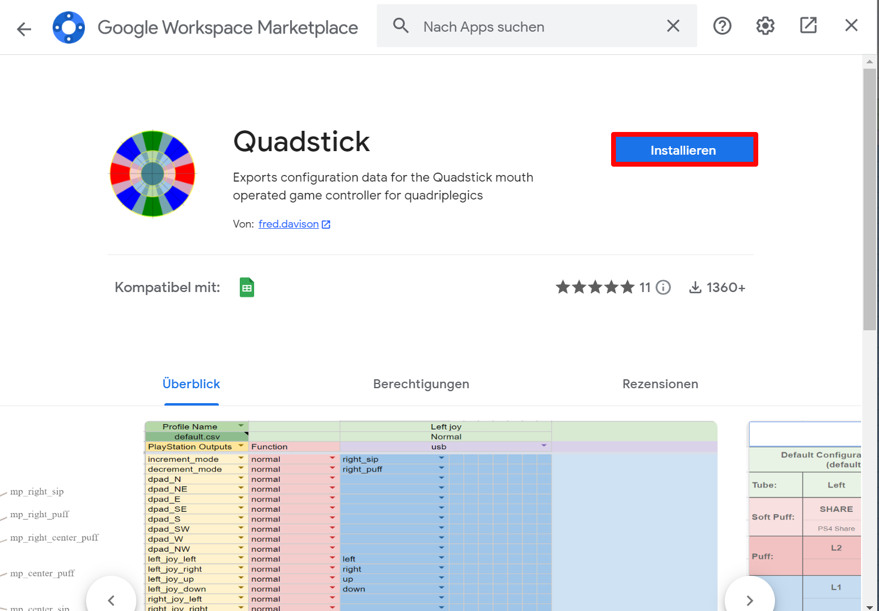Open the help question mark icon
This screenshot has height=611, width=879.
[722, 26]
